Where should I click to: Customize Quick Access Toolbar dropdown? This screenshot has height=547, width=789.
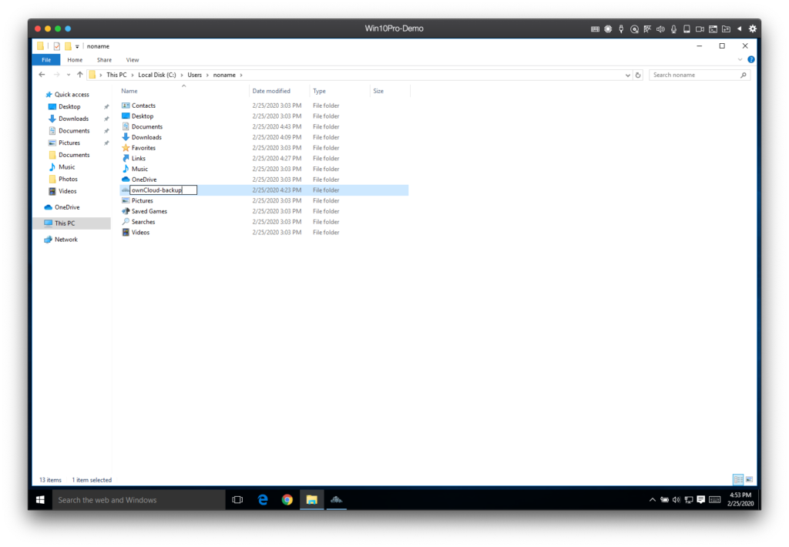click(x=77, y=46)
